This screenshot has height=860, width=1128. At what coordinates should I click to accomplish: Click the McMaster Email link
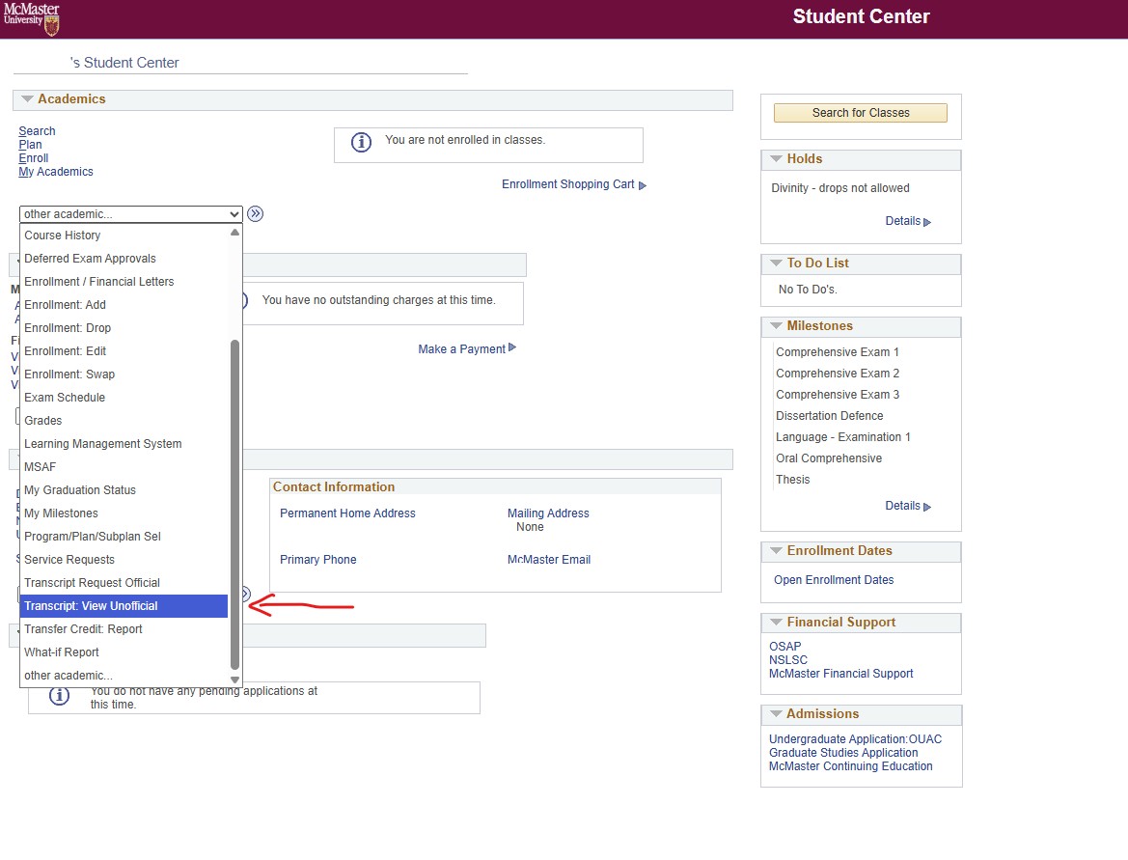click(549, 560)
